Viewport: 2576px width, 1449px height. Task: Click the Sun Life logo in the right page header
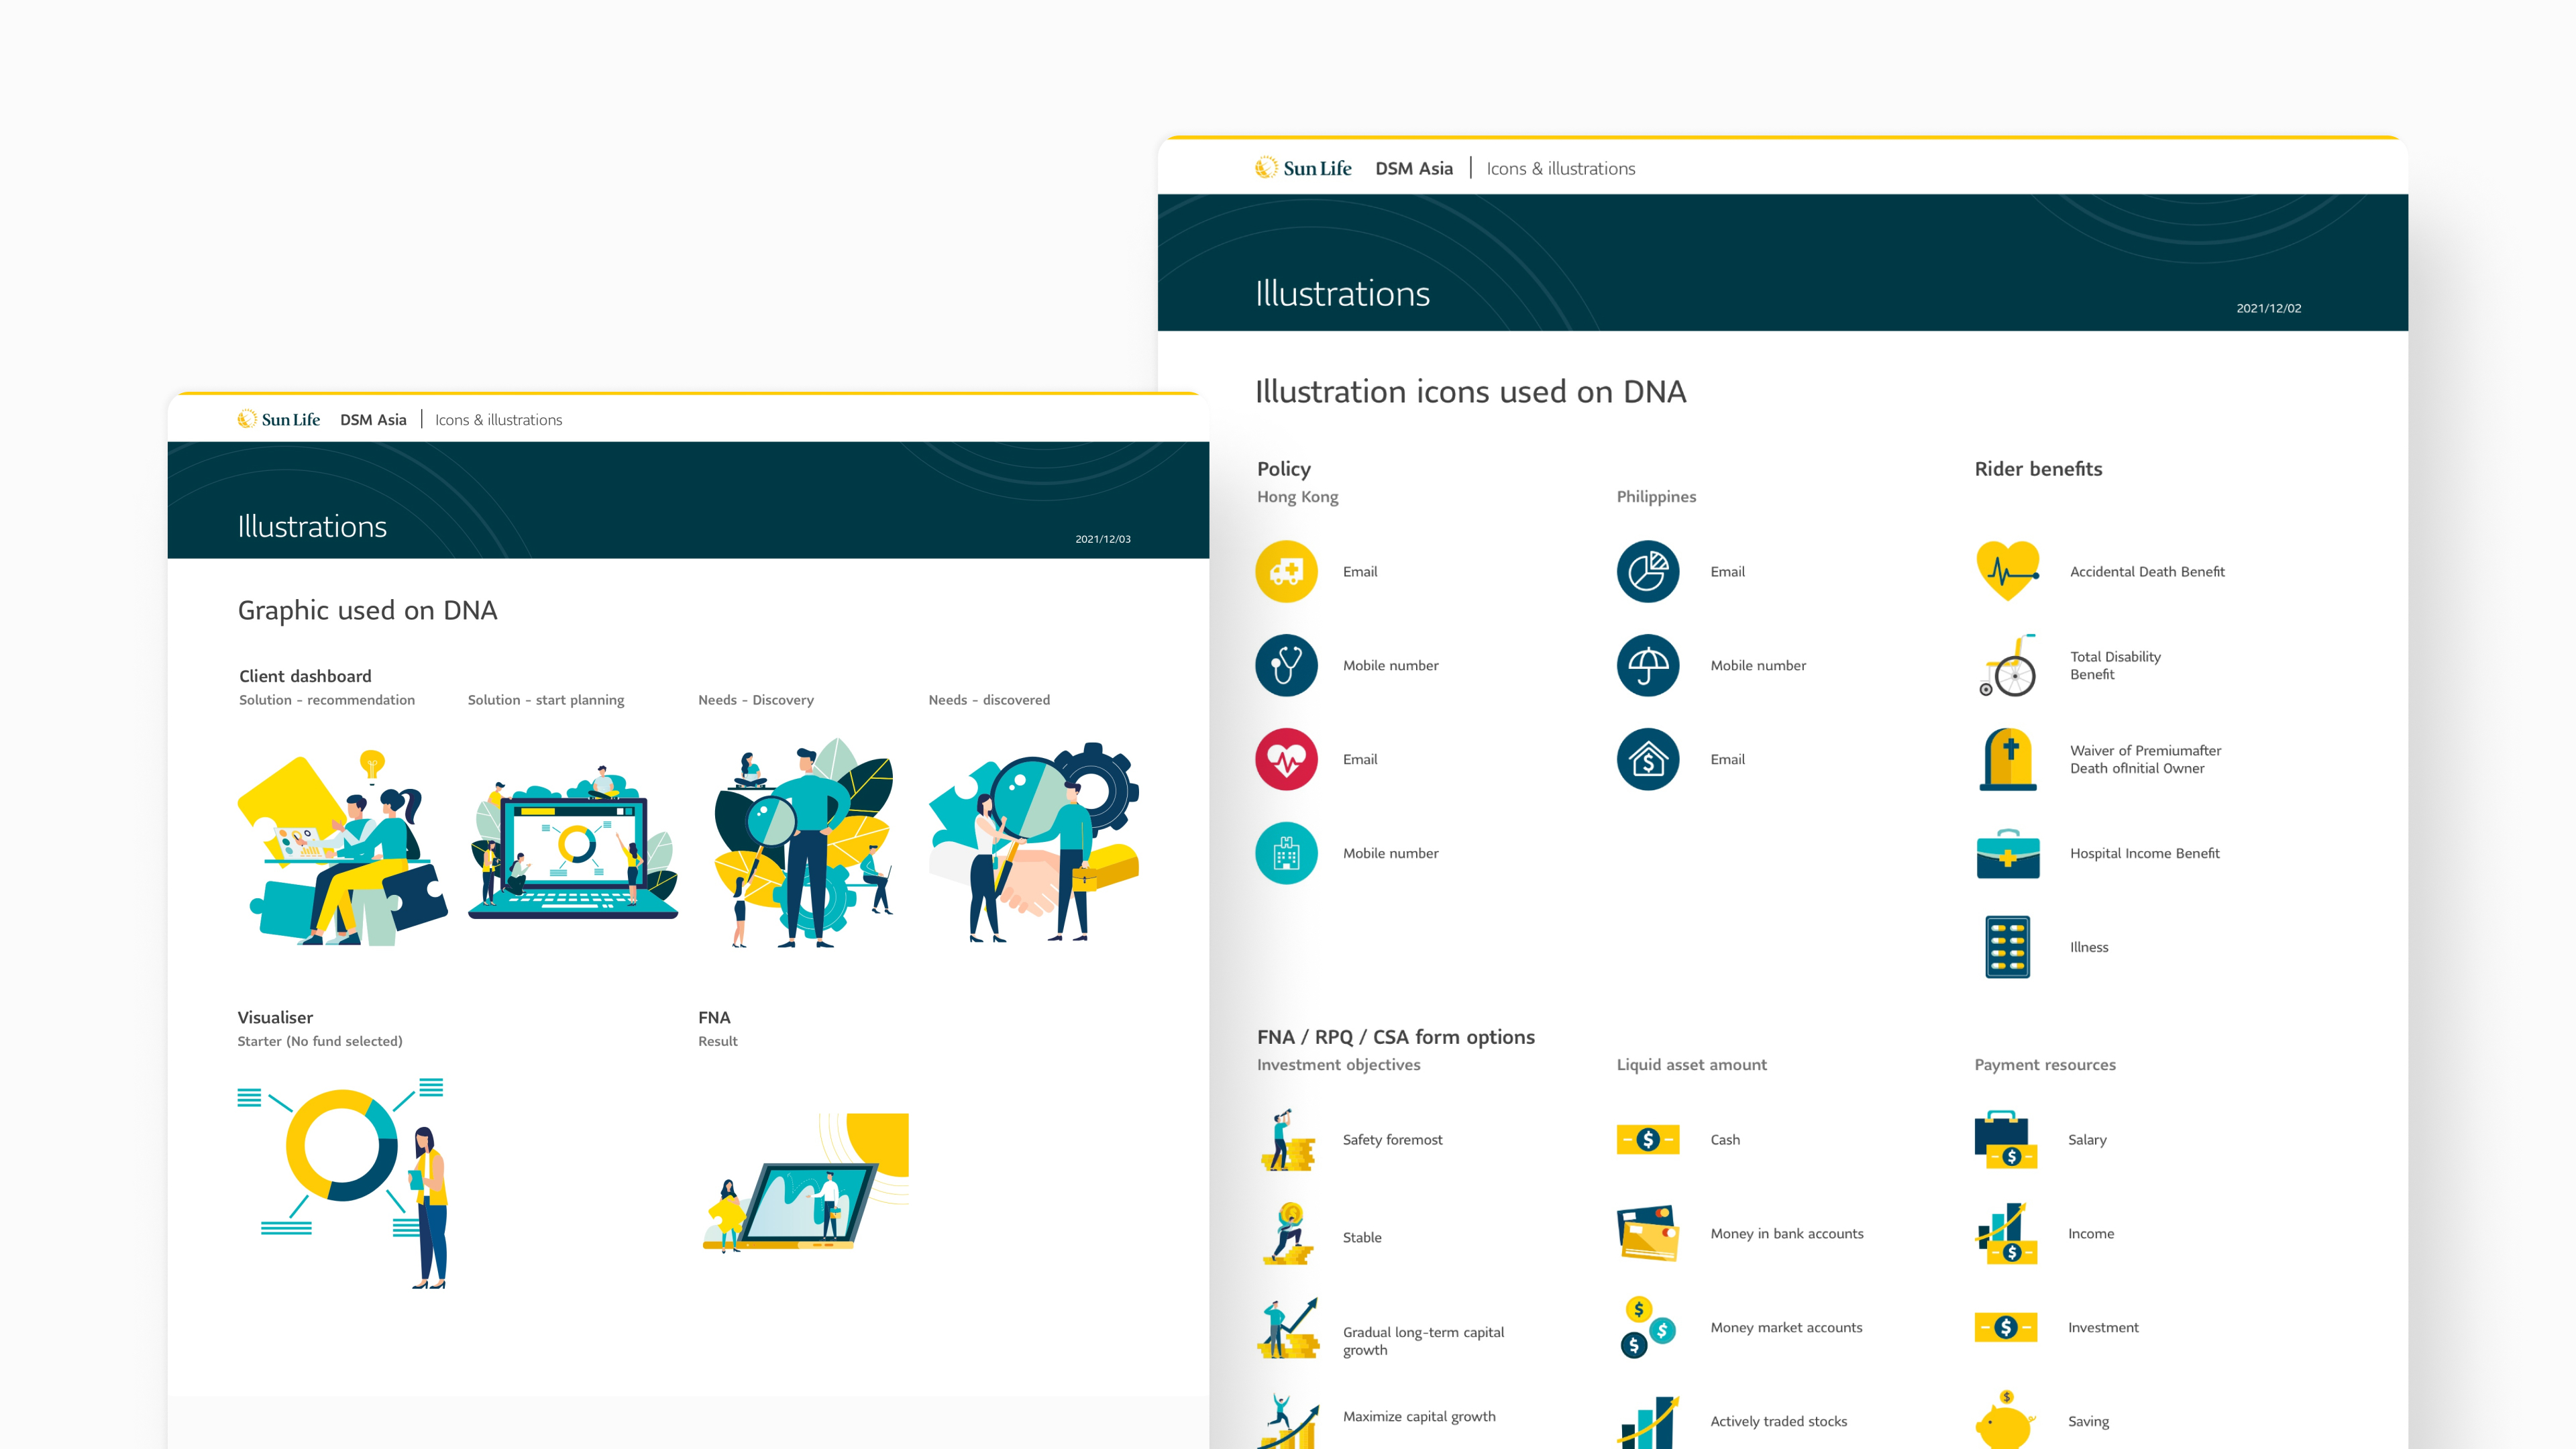[1303, 168]
